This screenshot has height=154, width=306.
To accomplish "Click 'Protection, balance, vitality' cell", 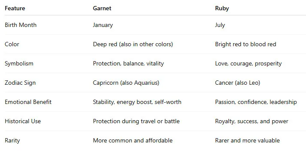I will [x=128, y=64].
